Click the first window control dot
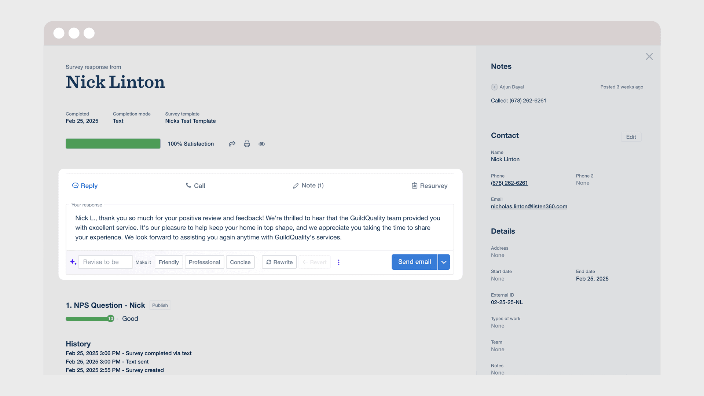The height and width of the screenshot is (396, 704). coord(59,33)
